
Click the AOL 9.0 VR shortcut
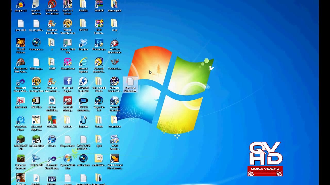tap(36, 160)
